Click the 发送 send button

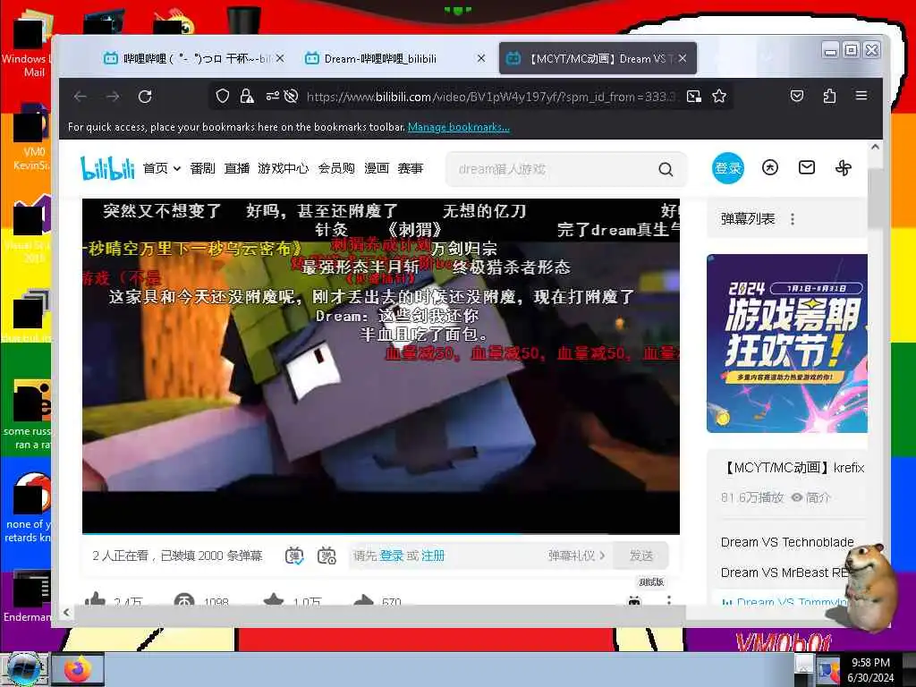click(640, 556)
